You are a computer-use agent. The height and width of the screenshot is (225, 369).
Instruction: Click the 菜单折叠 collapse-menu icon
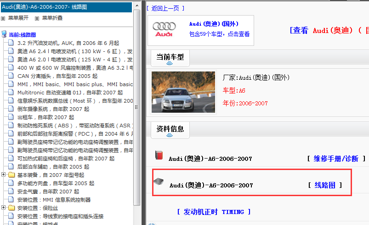[37, 18]
